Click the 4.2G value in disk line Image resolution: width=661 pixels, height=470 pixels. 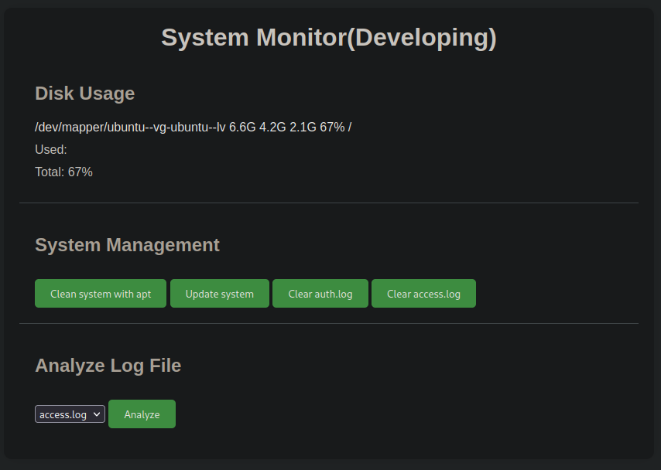point(272,127)
